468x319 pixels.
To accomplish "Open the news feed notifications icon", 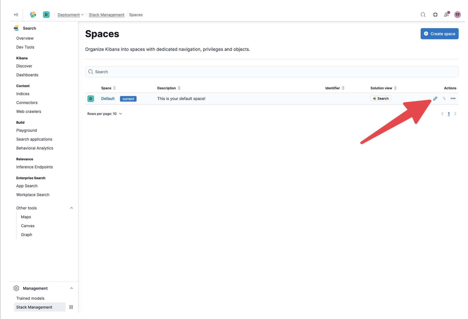I will point(446,15).
